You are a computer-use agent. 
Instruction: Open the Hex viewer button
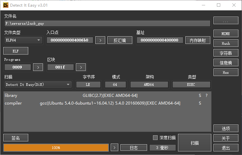(x=226, y=72)
